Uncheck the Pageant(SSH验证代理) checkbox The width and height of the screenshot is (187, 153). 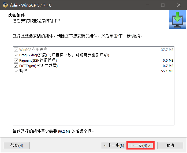(x=16, y=60)
